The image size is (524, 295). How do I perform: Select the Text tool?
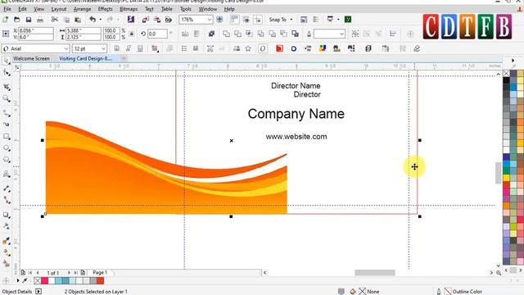(7, 174)
